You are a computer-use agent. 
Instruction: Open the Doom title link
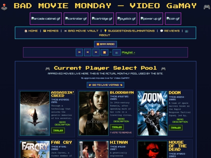[175, 92]
